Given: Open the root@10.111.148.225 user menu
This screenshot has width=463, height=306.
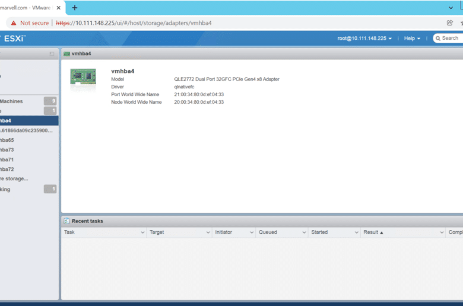Looking at the screenshot, I should 364,39.
